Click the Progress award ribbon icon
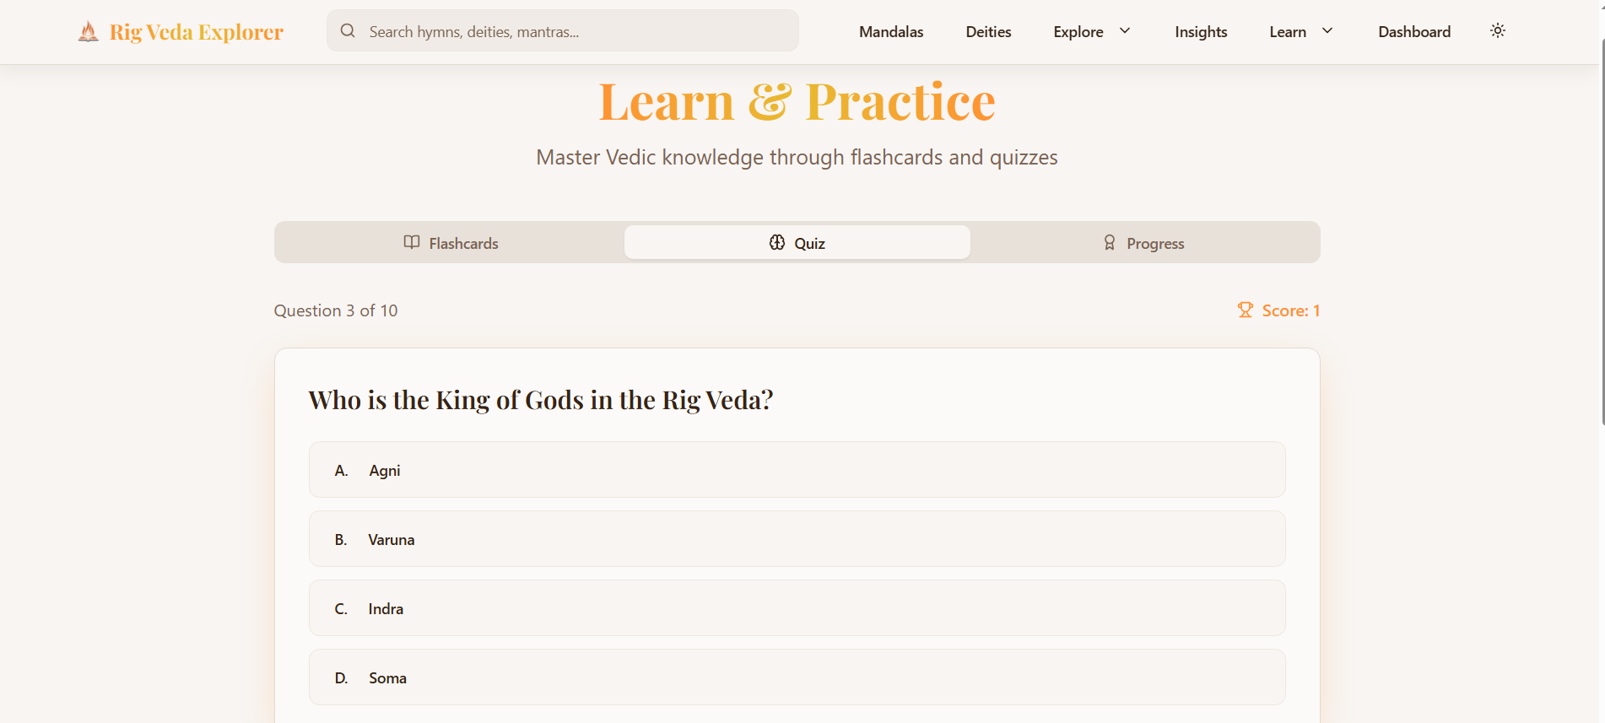1605x723 pixels. pyautogui.click(x=1110, y=243)
